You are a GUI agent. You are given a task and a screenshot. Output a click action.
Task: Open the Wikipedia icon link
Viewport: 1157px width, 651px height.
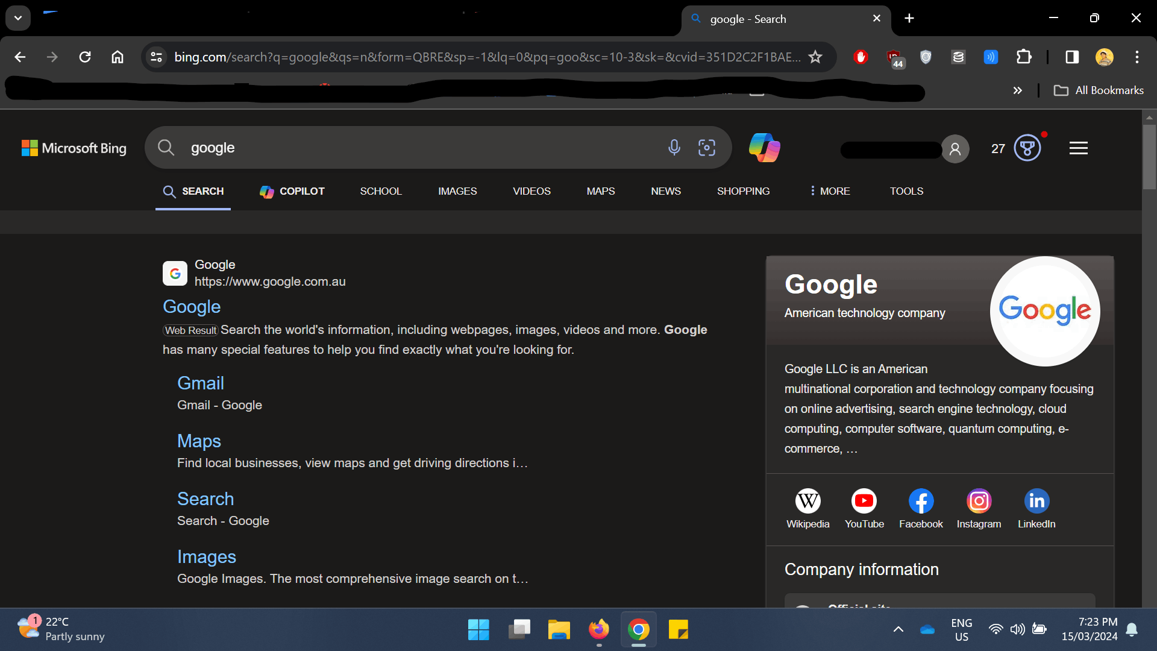(807, 501)
